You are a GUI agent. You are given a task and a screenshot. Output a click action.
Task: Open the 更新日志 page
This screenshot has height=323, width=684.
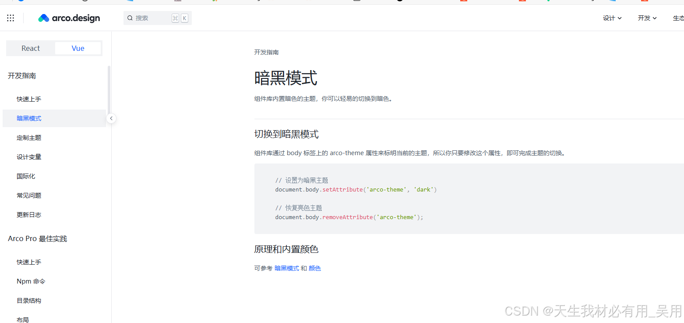tap(29, 214)
